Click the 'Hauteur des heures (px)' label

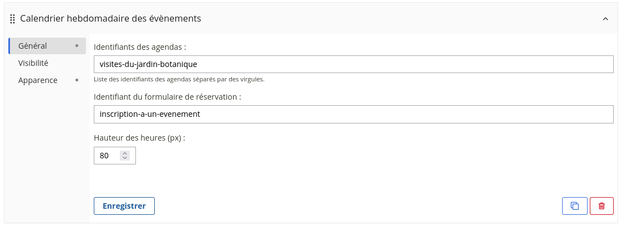[139, 138]
